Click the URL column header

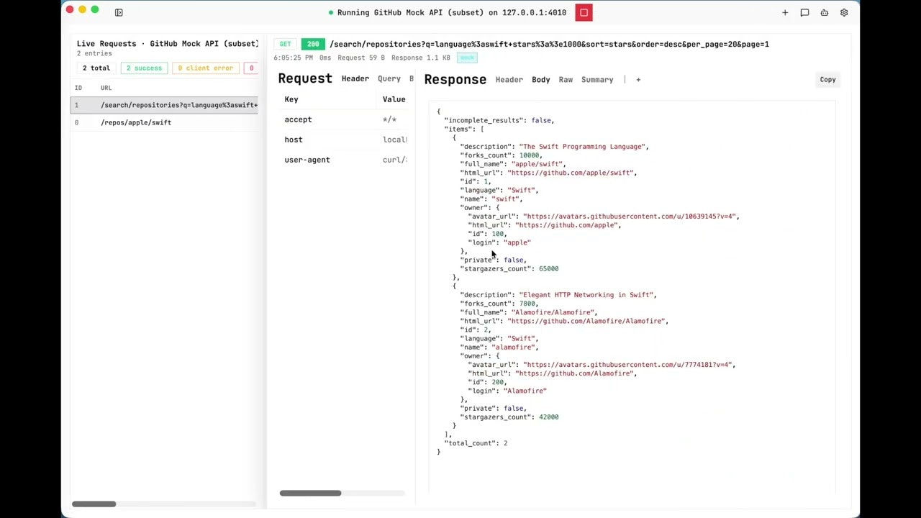[106, 88]
